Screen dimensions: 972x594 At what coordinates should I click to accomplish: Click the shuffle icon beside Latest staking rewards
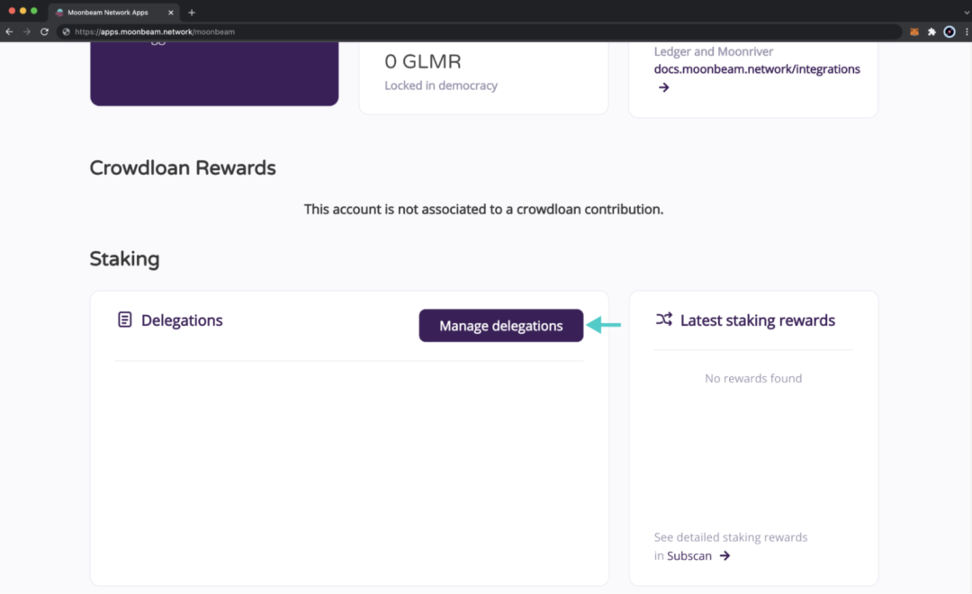tap(664, 319)
